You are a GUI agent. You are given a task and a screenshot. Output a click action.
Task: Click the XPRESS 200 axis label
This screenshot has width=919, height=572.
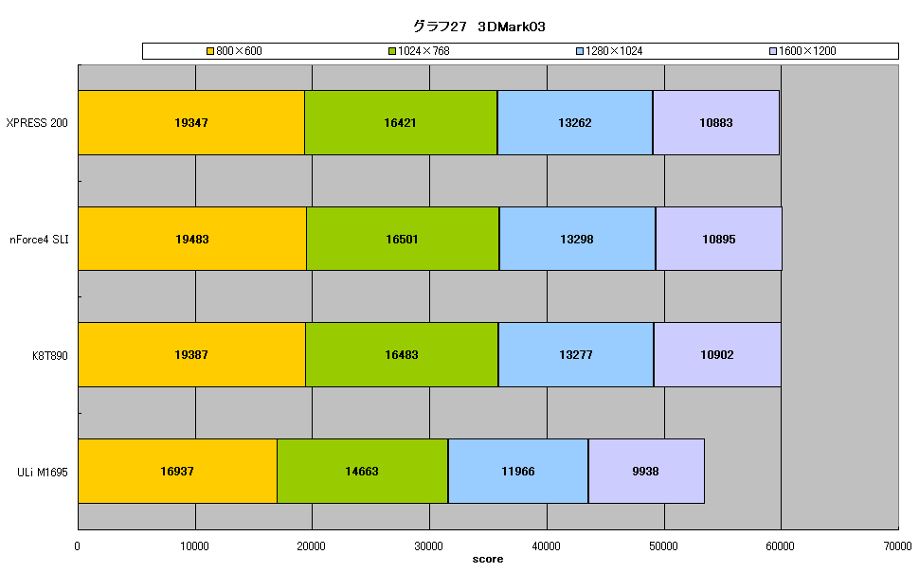tap(37, 123)
